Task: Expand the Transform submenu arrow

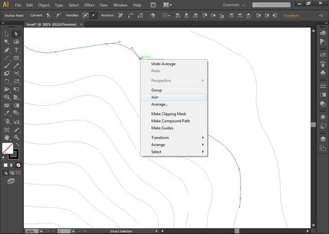Action: pos(203,137)
